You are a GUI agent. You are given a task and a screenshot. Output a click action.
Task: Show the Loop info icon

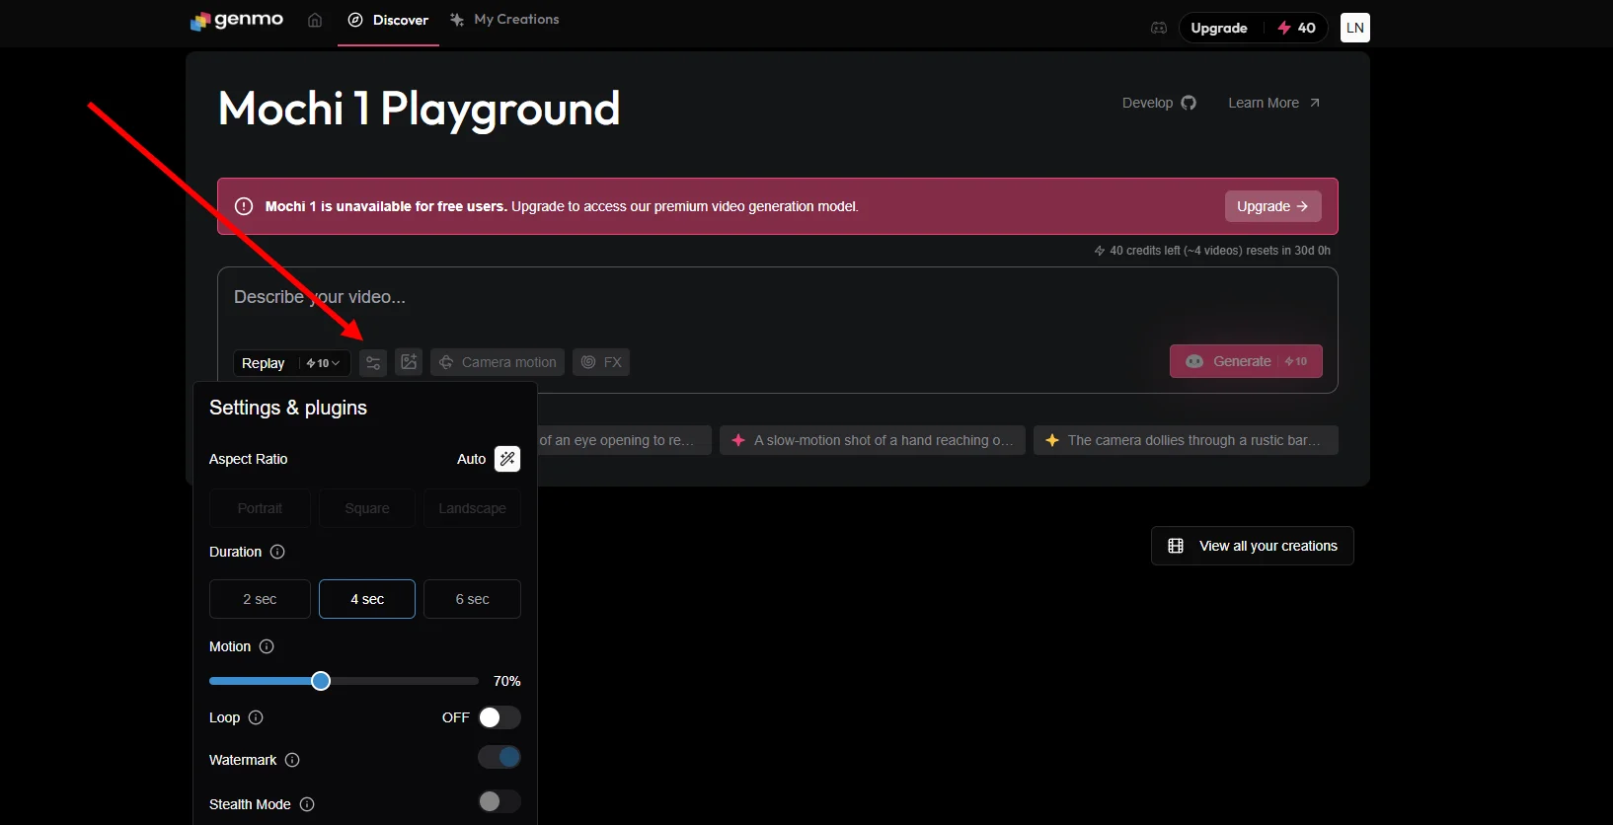click(x=256, y=717)
